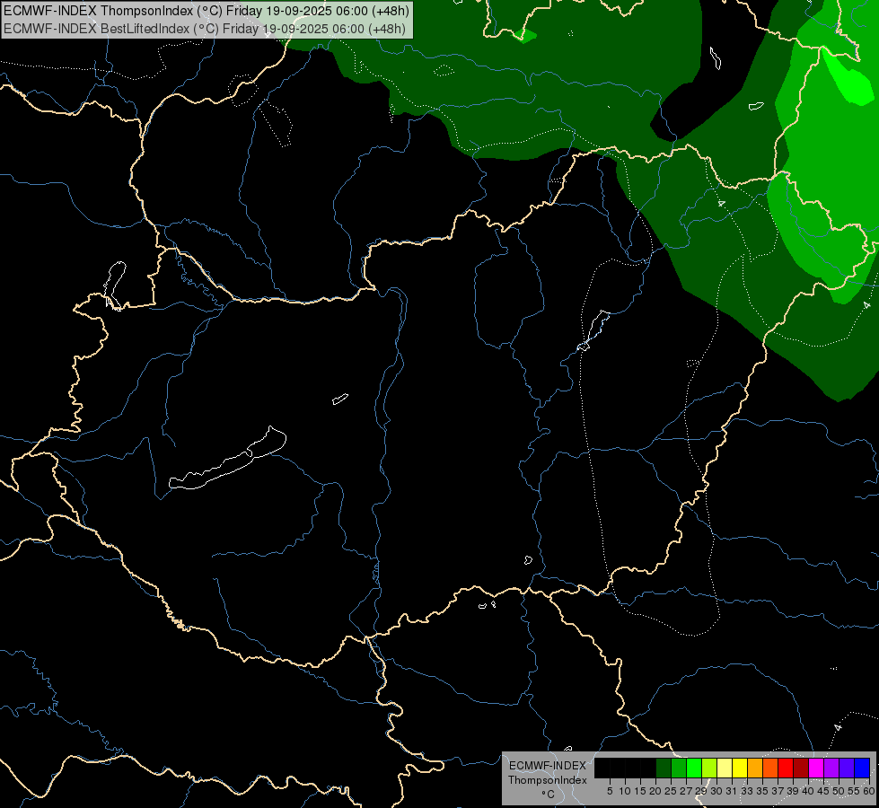This screenshot has height=808, width=879.
Task: Click the legend tick label 45
Action: click(x=823, y=791)
